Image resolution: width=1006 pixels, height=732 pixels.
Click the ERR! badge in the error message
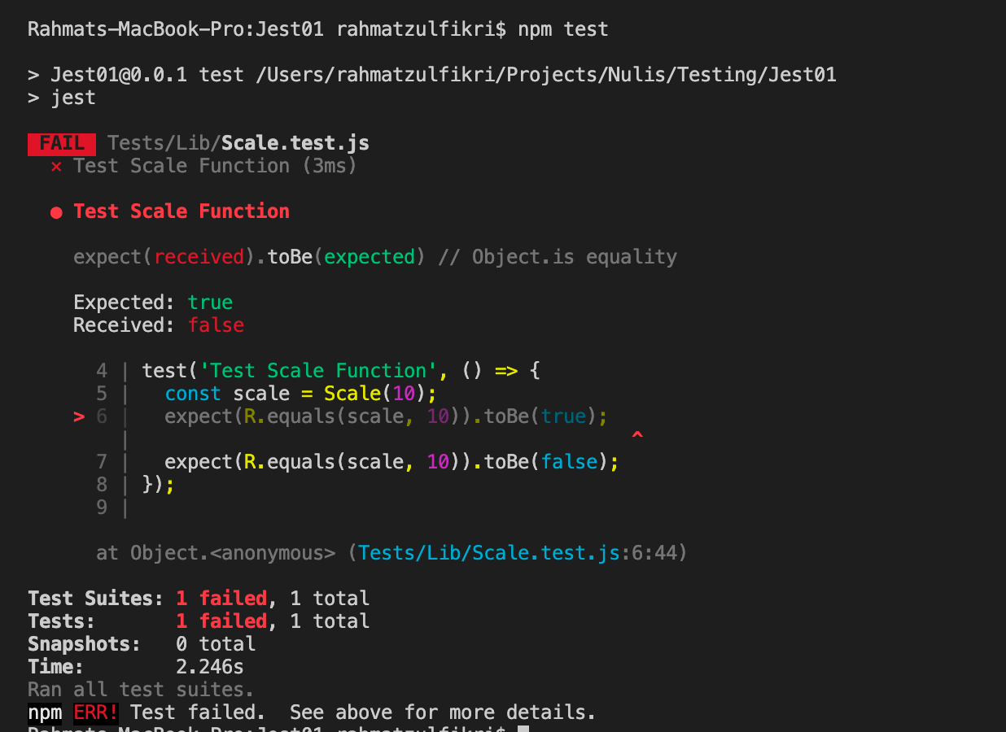tap(95, 712)
